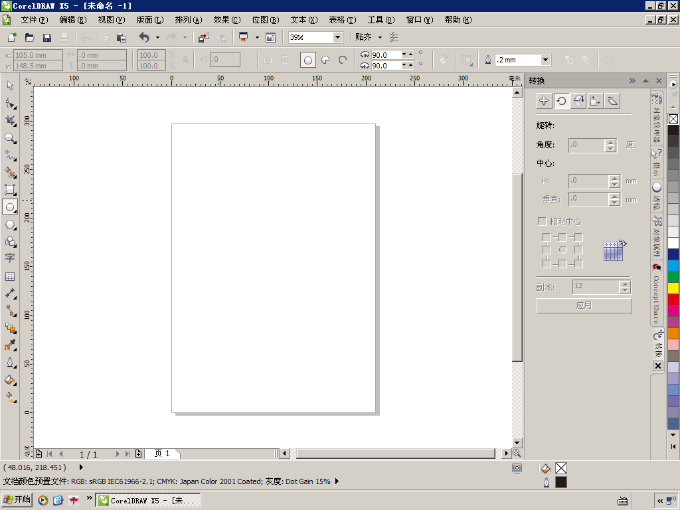Select the Ellipse tool in toolbox
The image size is (680, 510).
pyautogui.click(x=10, y=207)
